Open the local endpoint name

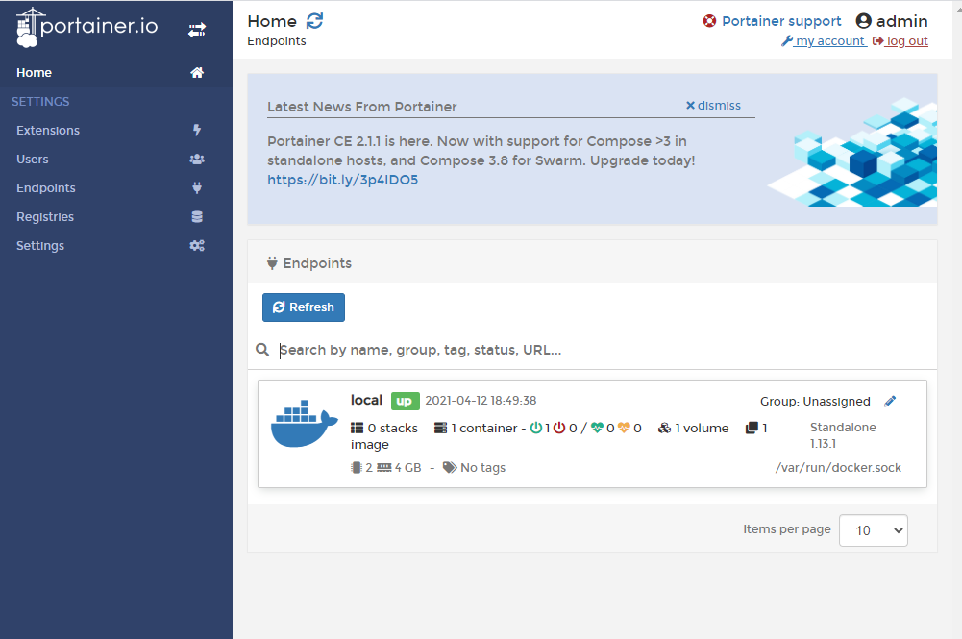point(366,400)
